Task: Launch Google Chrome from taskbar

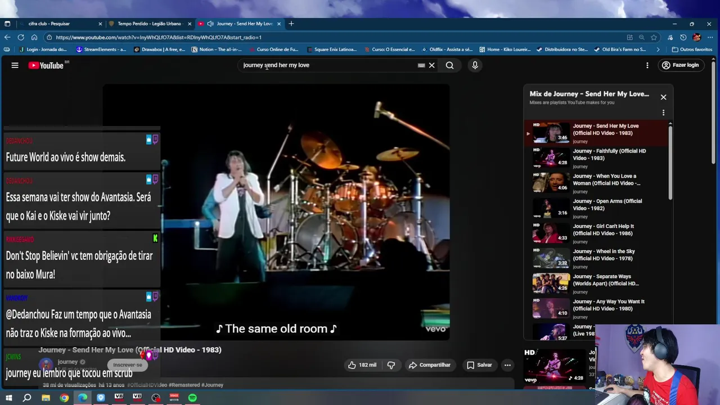Action: coord(64,398)
